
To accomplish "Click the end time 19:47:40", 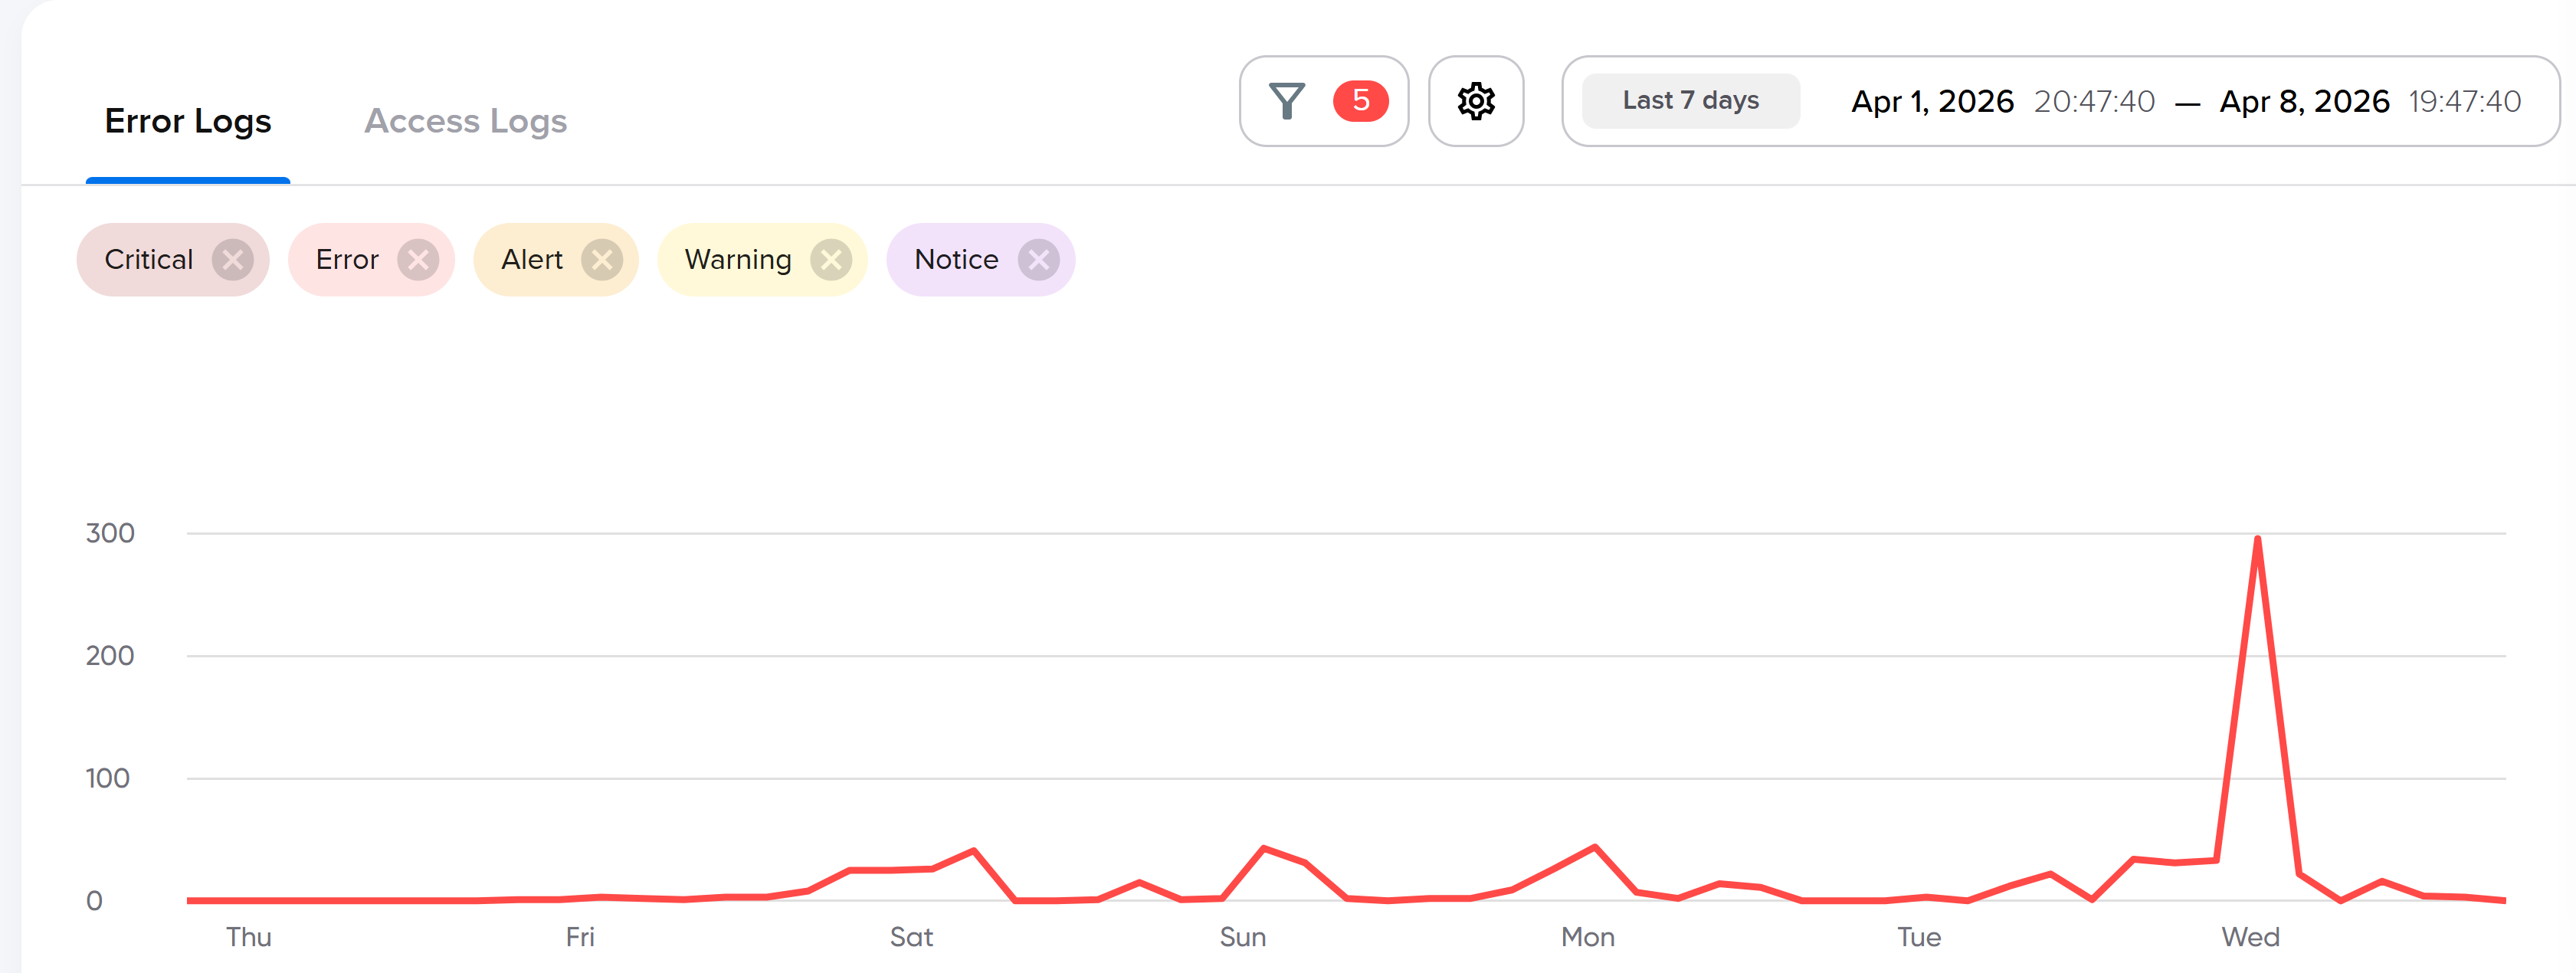I will [x=2464, y=102].
